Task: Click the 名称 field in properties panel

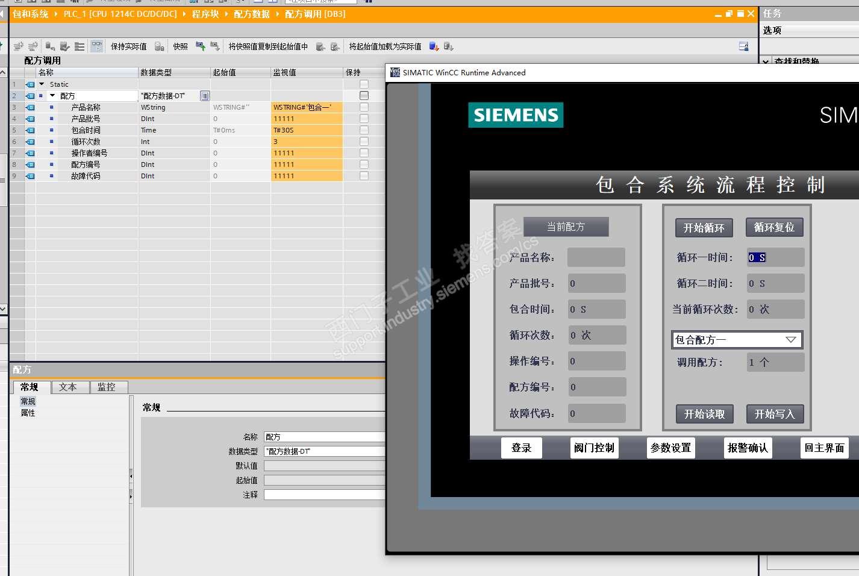Action: tap(325, 437)
